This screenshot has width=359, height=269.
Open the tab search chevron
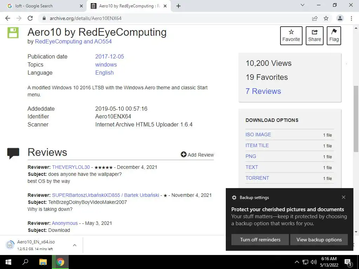pyautogui.click(x=303, y=5)
